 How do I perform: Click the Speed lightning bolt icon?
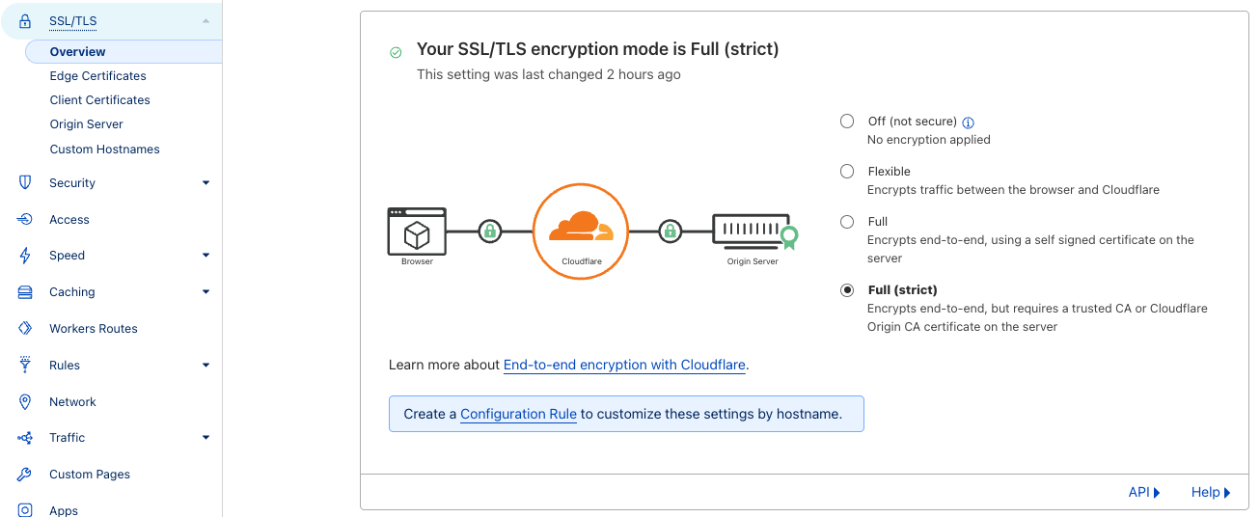click(x=26, y=256)
